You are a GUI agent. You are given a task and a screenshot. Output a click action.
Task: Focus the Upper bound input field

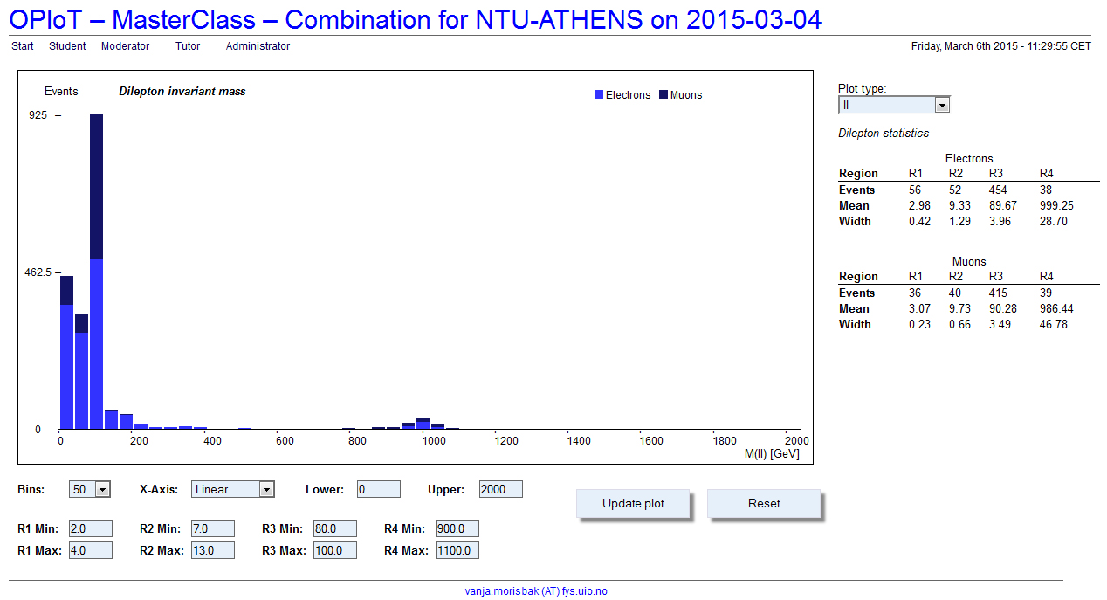tap(501, 489)
